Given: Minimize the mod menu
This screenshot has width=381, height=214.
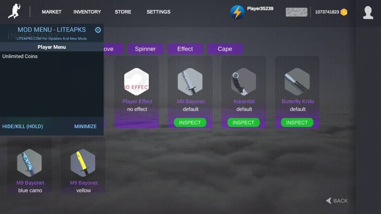Looking at the screenshot, I should point(85,126).
